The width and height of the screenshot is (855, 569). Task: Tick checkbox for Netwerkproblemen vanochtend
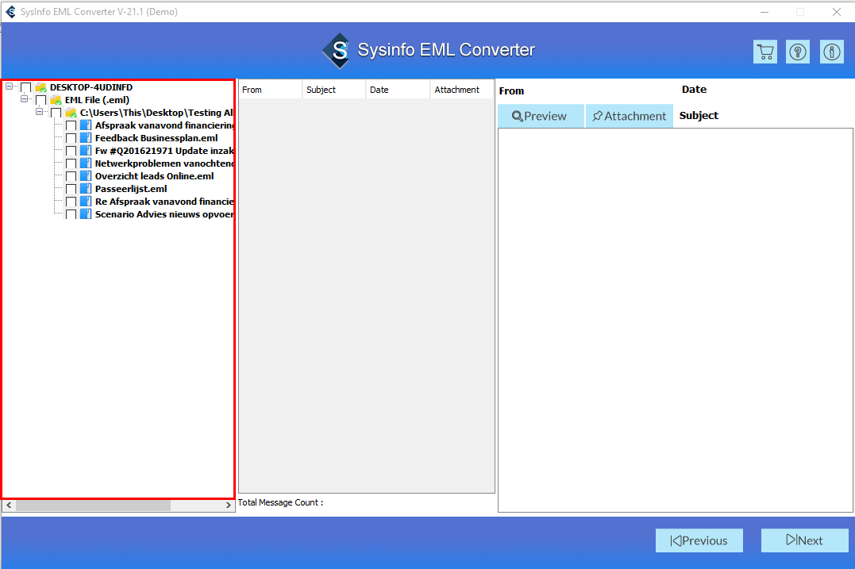click(71, 164)
